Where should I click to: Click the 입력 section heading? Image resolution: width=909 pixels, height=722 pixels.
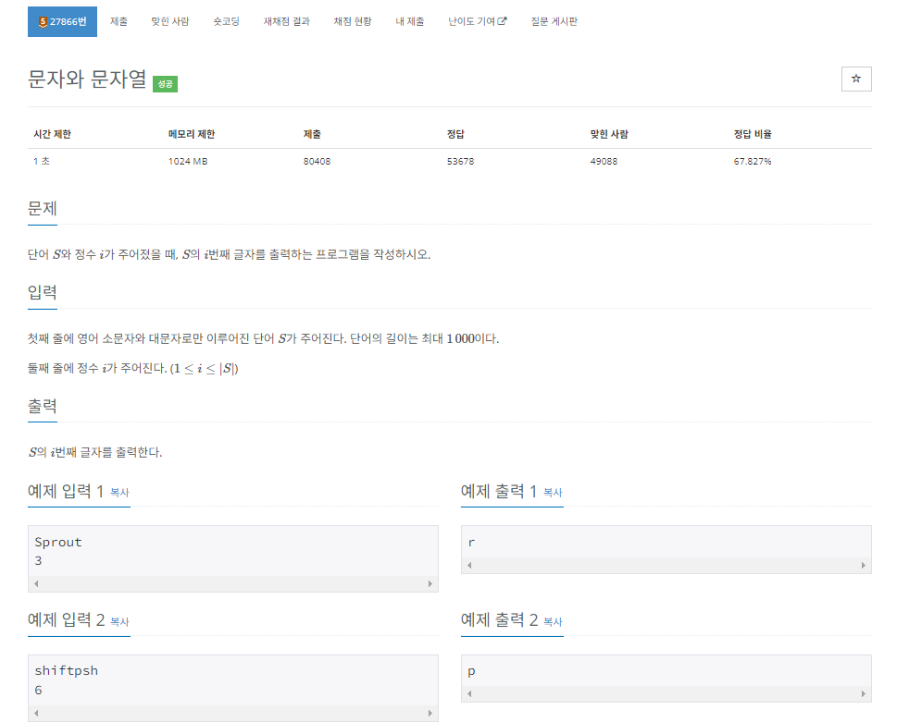coord(43,292)
